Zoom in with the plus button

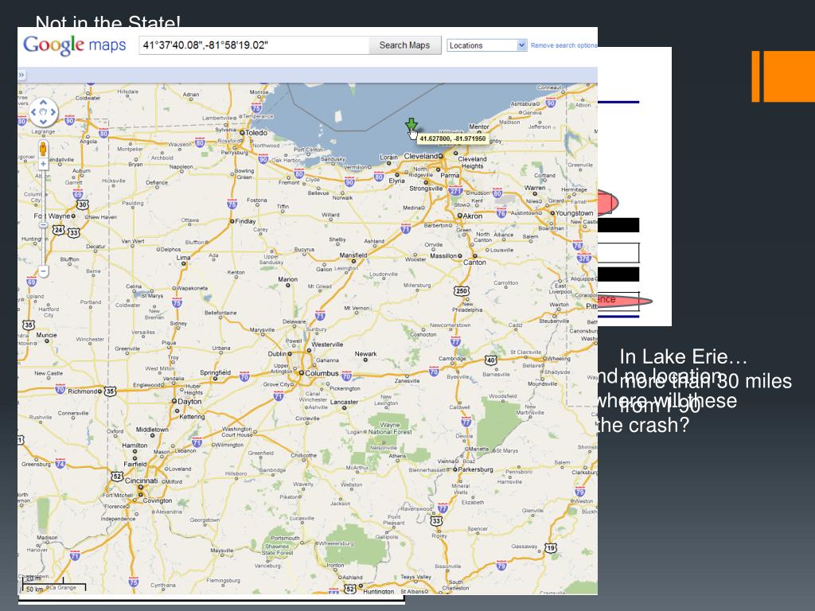click(x=43, y=164)
